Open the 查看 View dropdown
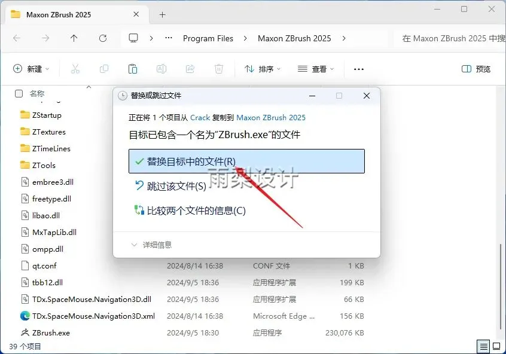506x354 pixels. point(316,69)
